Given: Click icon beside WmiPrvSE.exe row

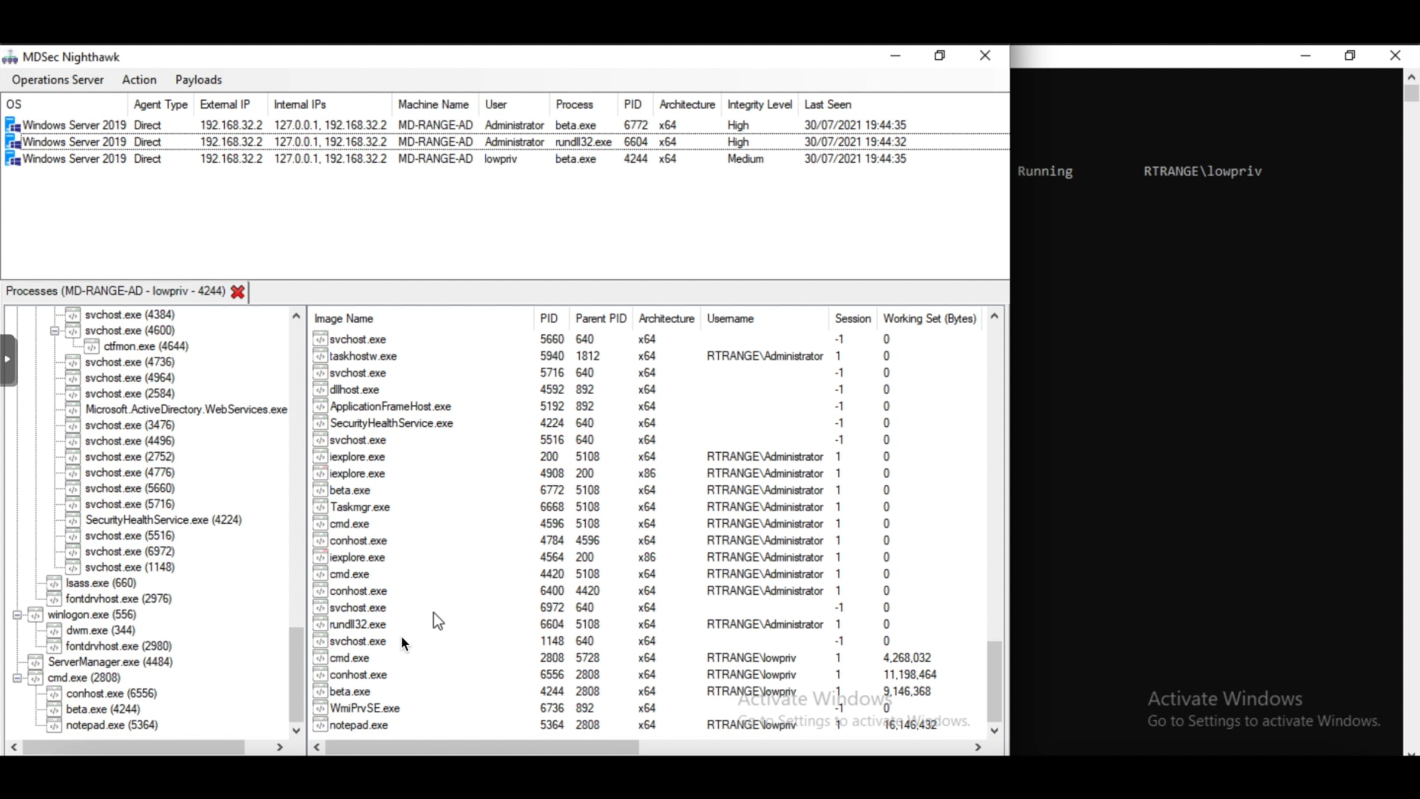Looking at the screenshot, I should point(320,708).
